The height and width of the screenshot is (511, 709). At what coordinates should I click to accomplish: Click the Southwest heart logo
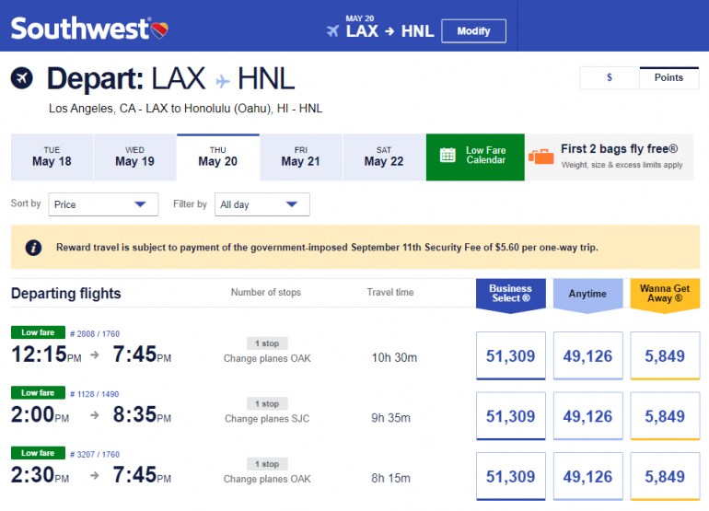[158, 29]
